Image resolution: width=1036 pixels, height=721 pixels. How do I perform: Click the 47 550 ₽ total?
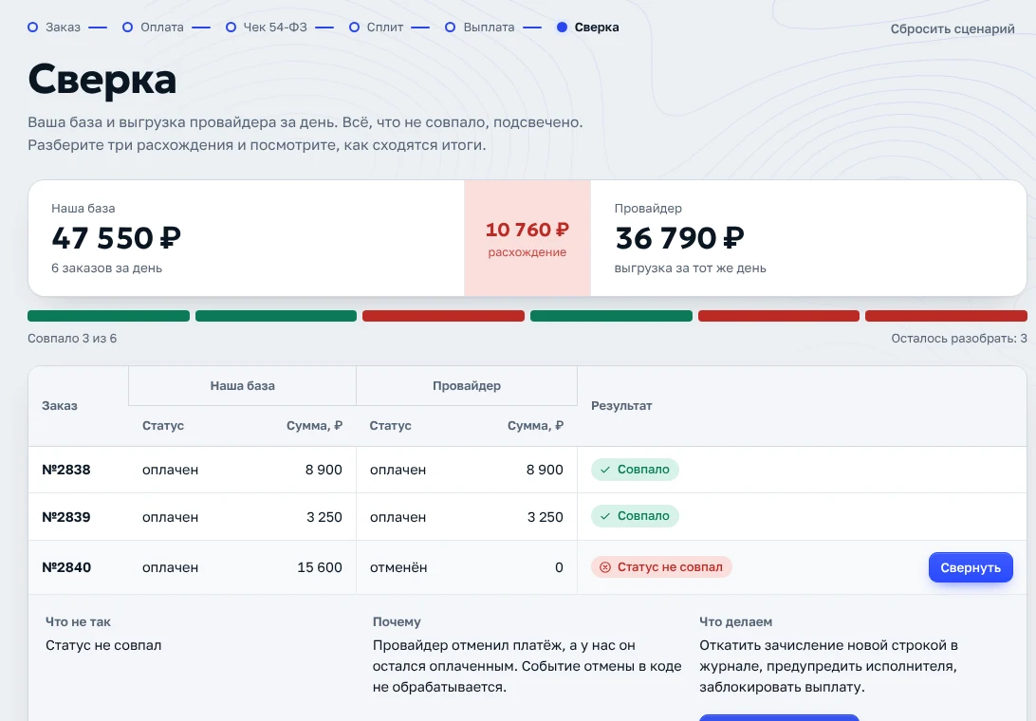pos(117,238)
